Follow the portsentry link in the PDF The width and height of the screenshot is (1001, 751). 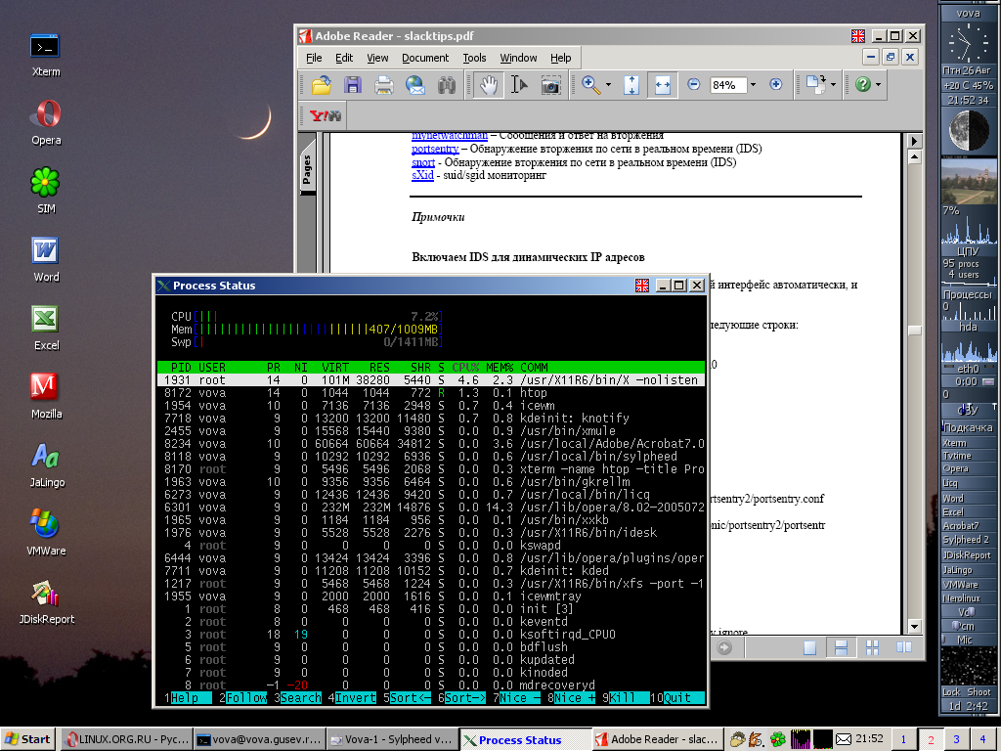[435, 149]
